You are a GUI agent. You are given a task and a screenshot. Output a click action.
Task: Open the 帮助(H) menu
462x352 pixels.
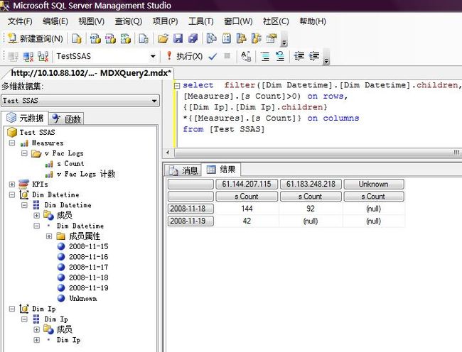click(313, 21)
